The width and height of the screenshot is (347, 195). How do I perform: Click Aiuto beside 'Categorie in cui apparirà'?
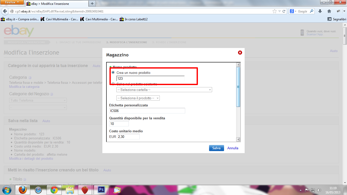pos(97,66)
